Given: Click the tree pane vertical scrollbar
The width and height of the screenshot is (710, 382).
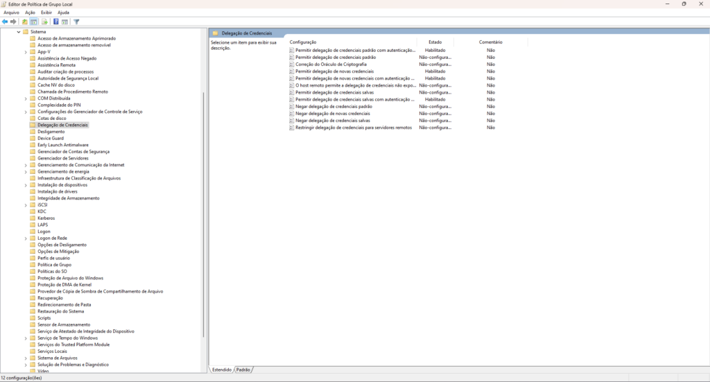Looking at the screenshot, I should pyautogui.click(x=203, y=208).
